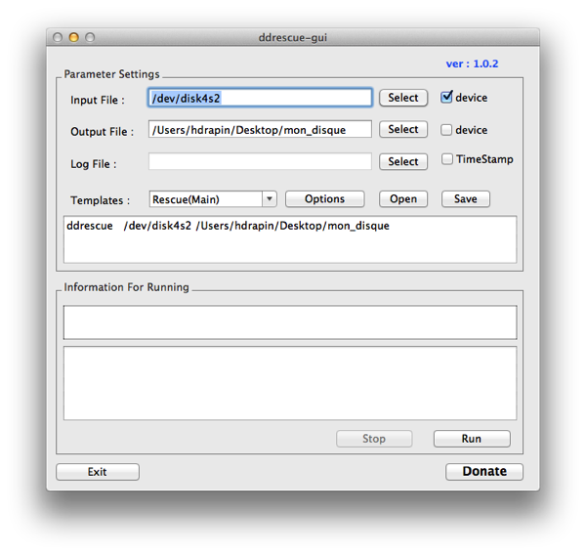Viewport: 586px width, 555px height.
Task: Exit the ddrescue-gui application
Action: 98,472
